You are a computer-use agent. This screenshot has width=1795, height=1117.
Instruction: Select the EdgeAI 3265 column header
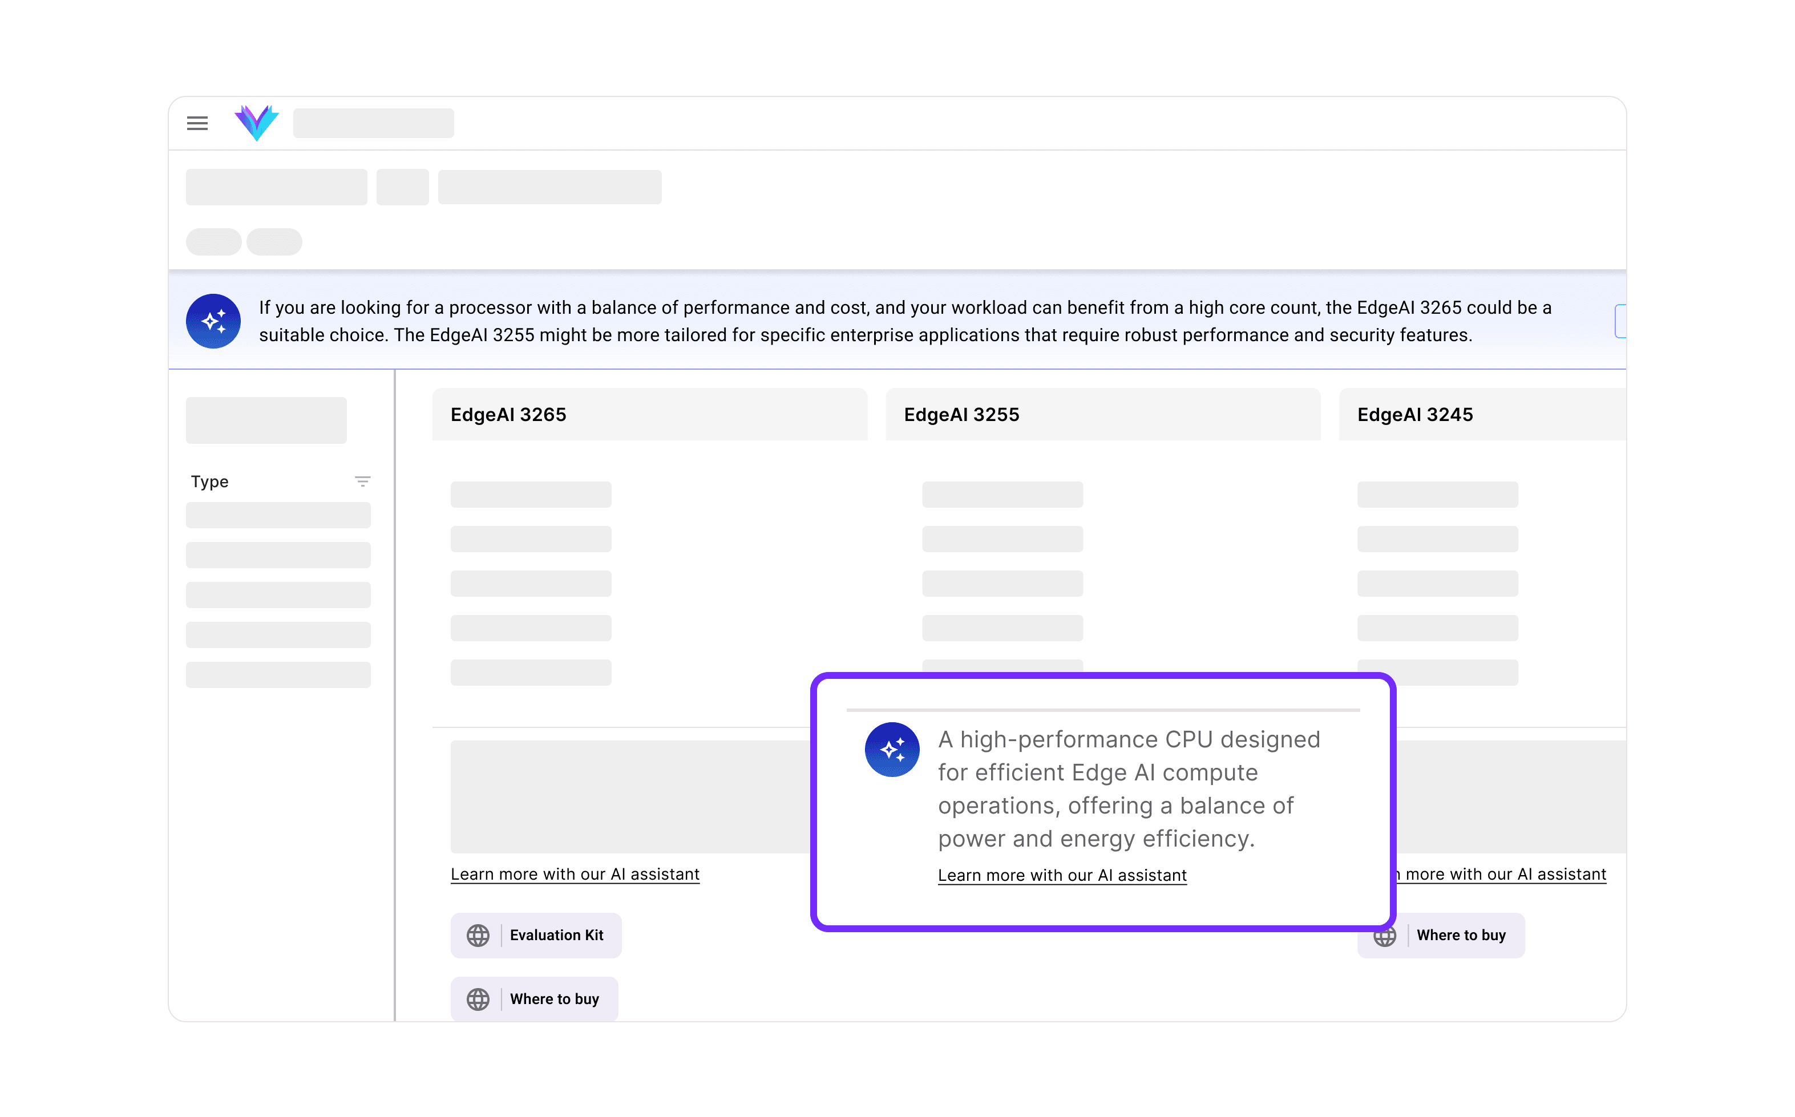tap(508, 414)
